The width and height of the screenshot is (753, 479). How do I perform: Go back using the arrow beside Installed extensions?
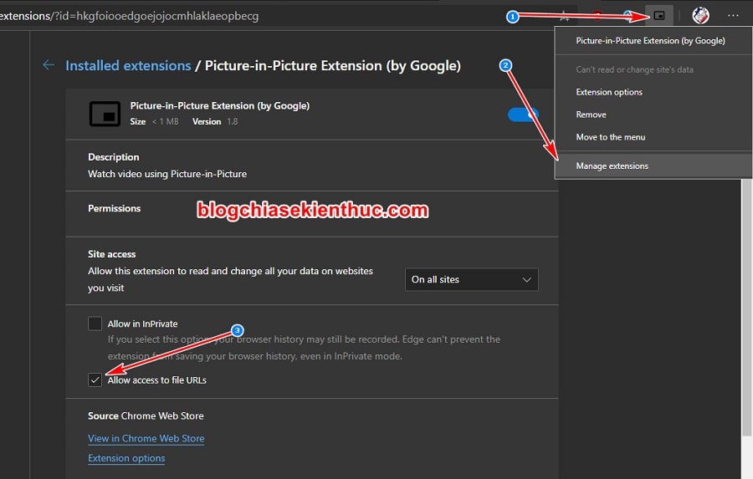[x=49, y=65]
